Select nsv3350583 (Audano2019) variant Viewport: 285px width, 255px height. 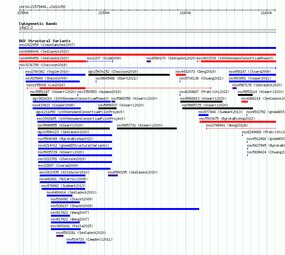coord(99,92)
